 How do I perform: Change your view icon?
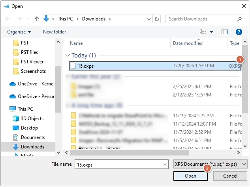coord(203,32)
